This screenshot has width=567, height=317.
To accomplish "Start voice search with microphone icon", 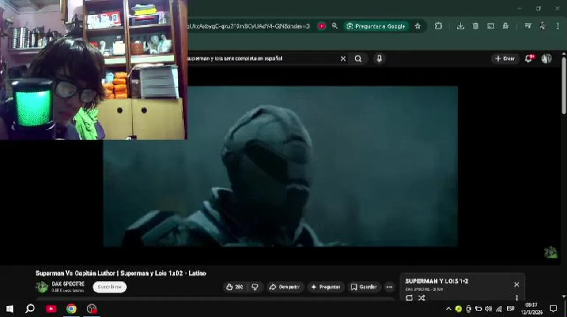I will (x=379, y=59).
